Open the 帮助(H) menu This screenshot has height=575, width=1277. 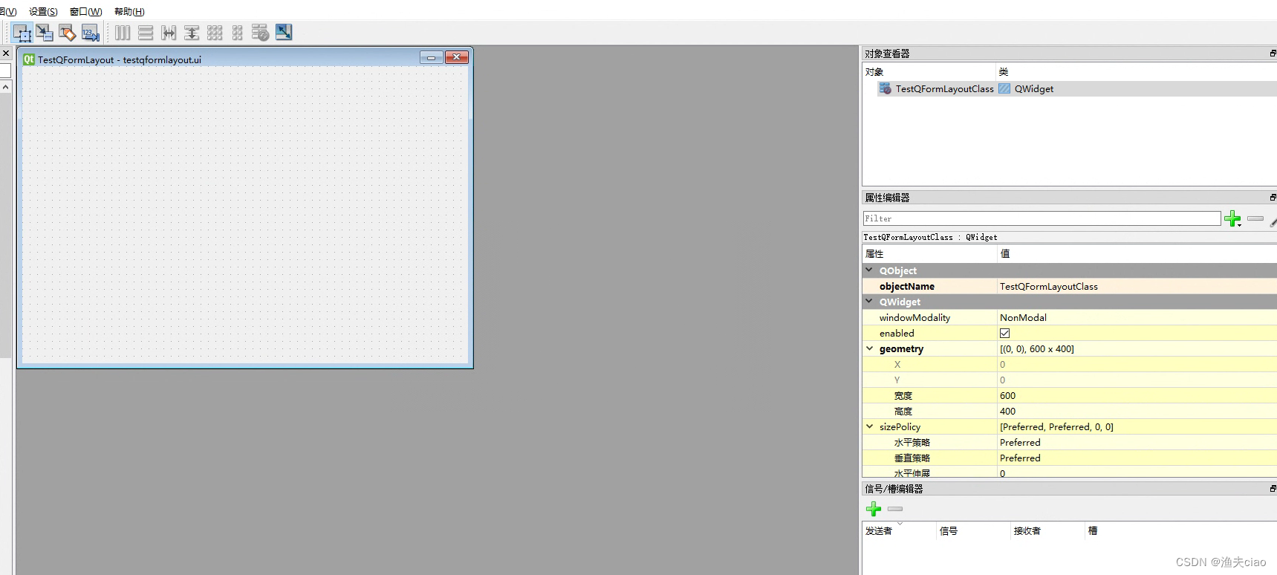point(129,11)
